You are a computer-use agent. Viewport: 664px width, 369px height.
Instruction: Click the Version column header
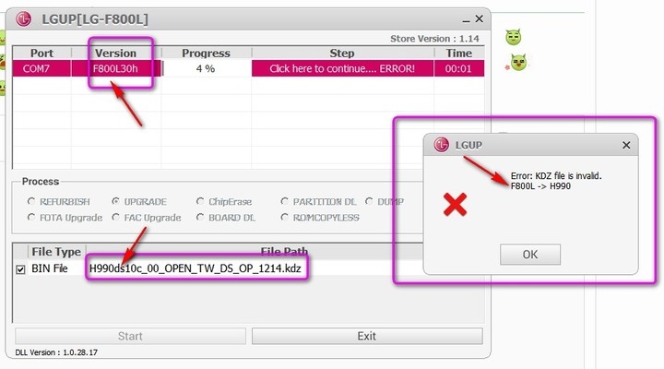click(115, 53)
